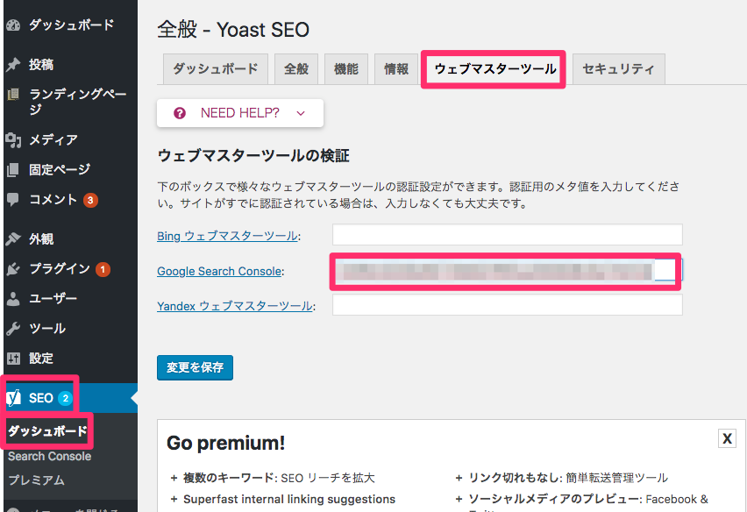The height and width of the screenshot is (512, 747).
Task: Expand the NEED HELP? dropdown
Action: pos(239,112)
